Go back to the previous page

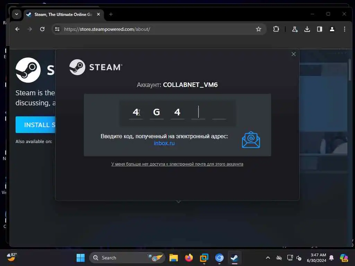(x=17, y=29)
